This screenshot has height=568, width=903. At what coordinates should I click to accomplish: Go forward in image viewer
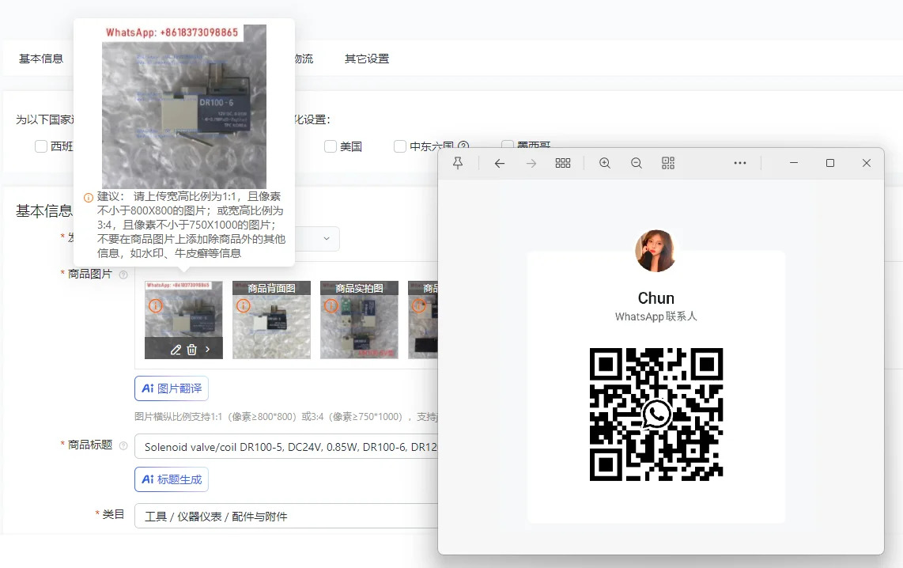(531, 164)
